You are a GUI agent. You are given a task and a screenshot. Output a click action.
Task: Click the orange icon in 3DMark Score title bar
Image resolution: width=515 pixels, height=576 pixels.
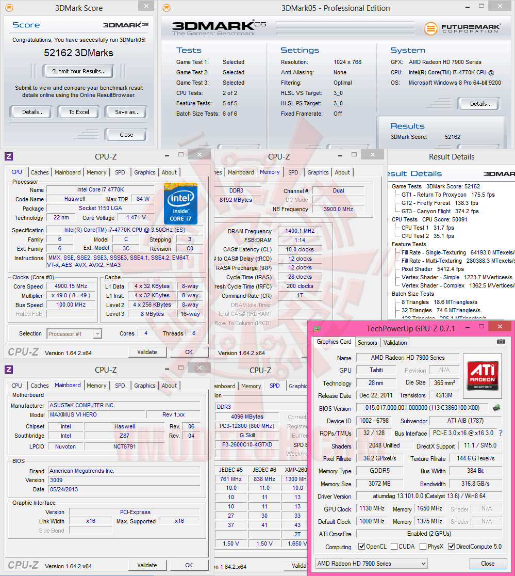click(x=9, y=8)
